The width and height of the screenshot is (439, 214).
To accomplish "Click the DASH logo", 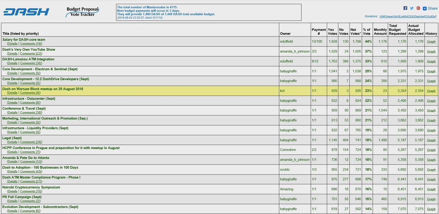I will [26, 12].
